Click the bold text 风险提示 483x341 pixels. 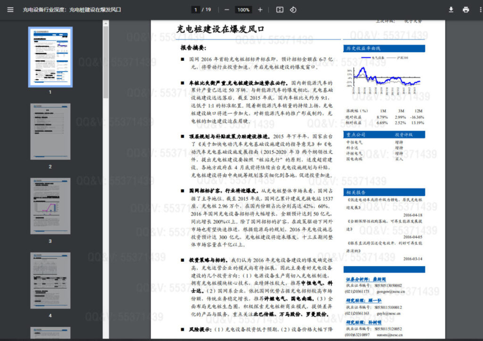click(x=200, y=329)
